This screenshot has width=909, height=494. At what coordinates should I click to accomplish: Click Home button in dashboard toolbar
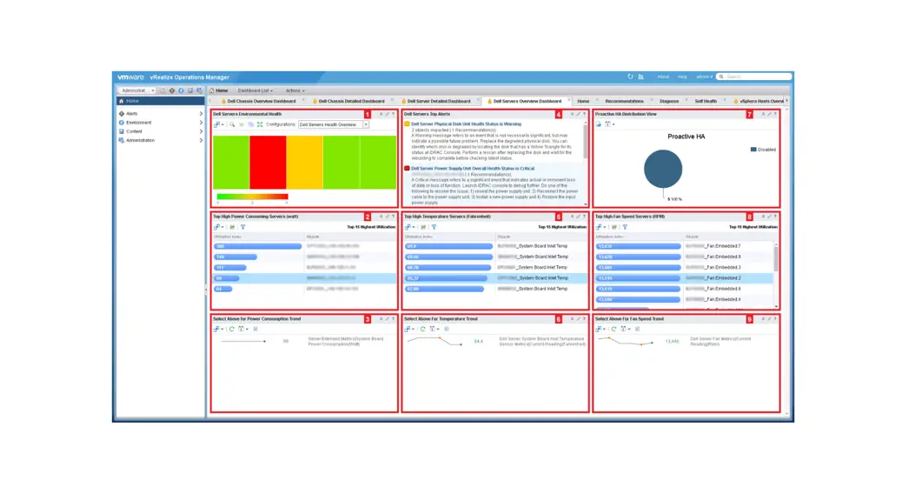click(x=218, y=90)
